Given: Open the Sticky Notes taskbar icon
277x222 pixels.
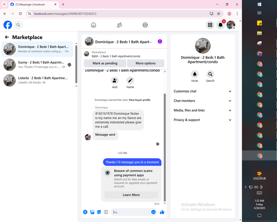Looking at the screenshot, I should coord(259,23).
